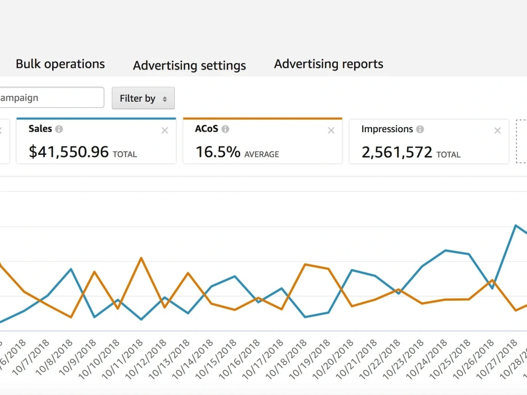Viewport: 527px width, 395px height.
Task: Open the Filter by dropdown
Action: pos(143,98)
